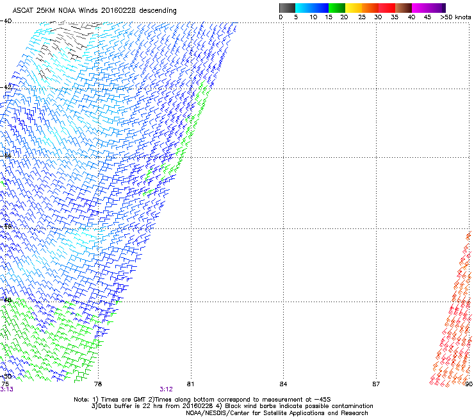Click the 84 longitude axis label
Viewport: 474px width, 417px height.
(x=283, y=384)
